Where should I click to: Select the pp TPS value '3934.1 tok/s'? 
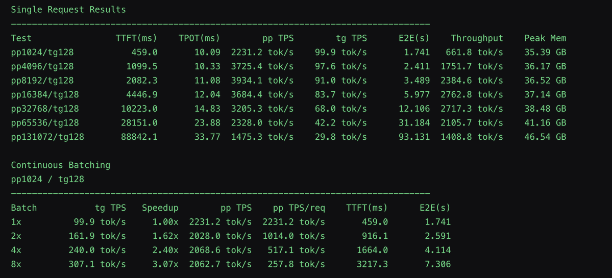262,80
